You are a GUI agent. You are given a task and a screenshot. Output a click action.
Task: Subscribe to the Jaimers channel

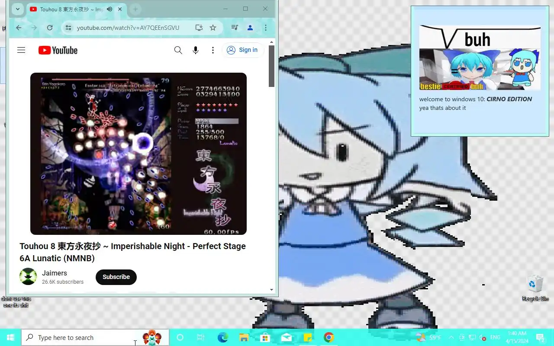pos(116,277)
